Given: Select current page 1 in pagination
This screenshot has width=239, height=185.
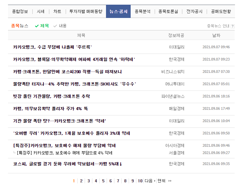Looking at the screenshot, I should coord(74,181).
